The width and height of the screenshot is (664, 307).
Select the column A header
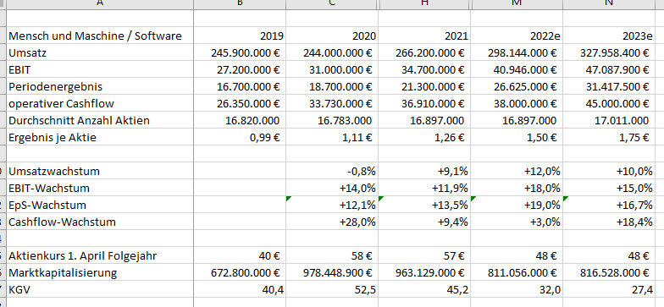tap(100, 4)
